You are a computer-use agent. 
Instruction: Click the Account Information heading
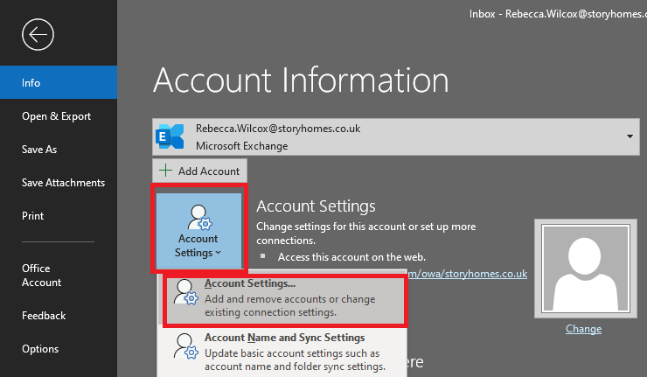(301, 80)
